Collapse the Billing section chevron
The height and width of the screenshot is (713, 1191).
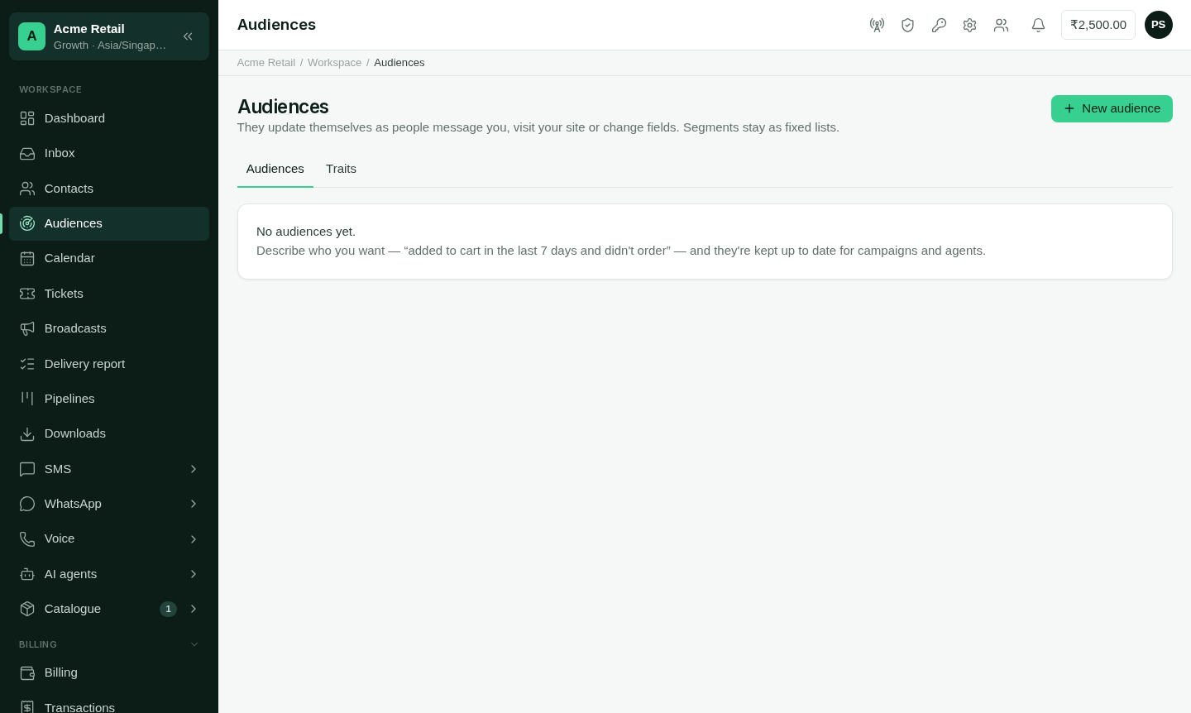point(194,644)
